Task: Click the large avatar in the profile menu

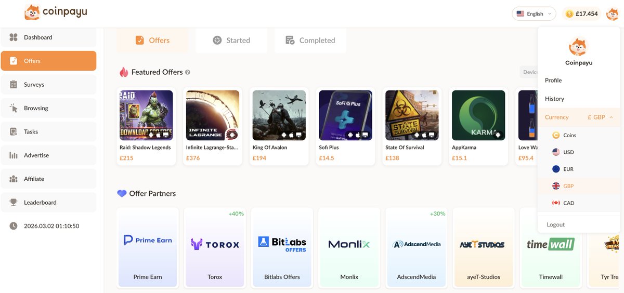Action: (578, 47)
